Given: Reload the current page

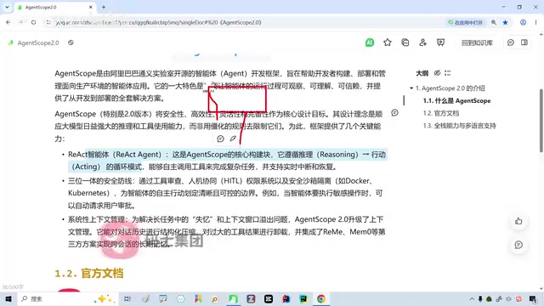Looking at the screenshot, I should coord(34,22).
